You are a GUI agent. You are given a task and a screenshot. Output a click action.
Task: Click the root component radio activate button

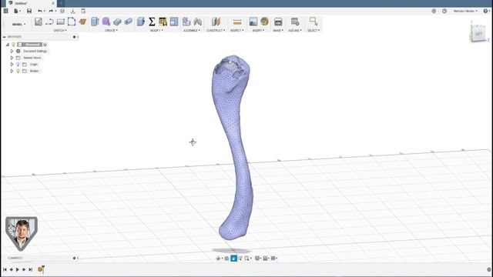coord(45,45)
